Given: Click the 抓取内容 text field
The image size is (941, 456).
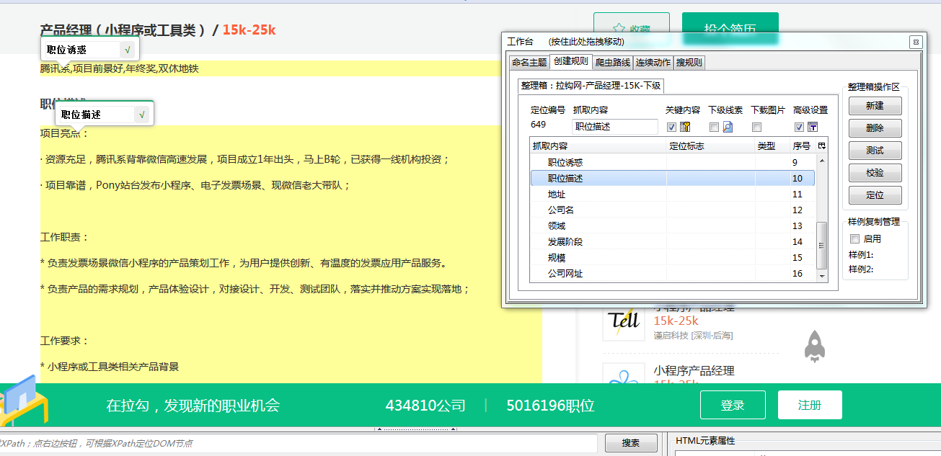Looking at the screenshot, I should point(614,127).
